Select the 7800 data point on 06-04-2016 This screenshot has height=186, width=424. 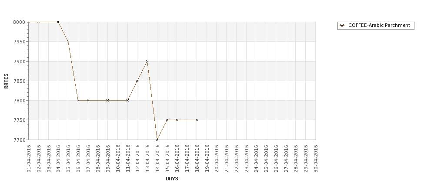click(x=78, y=100)
